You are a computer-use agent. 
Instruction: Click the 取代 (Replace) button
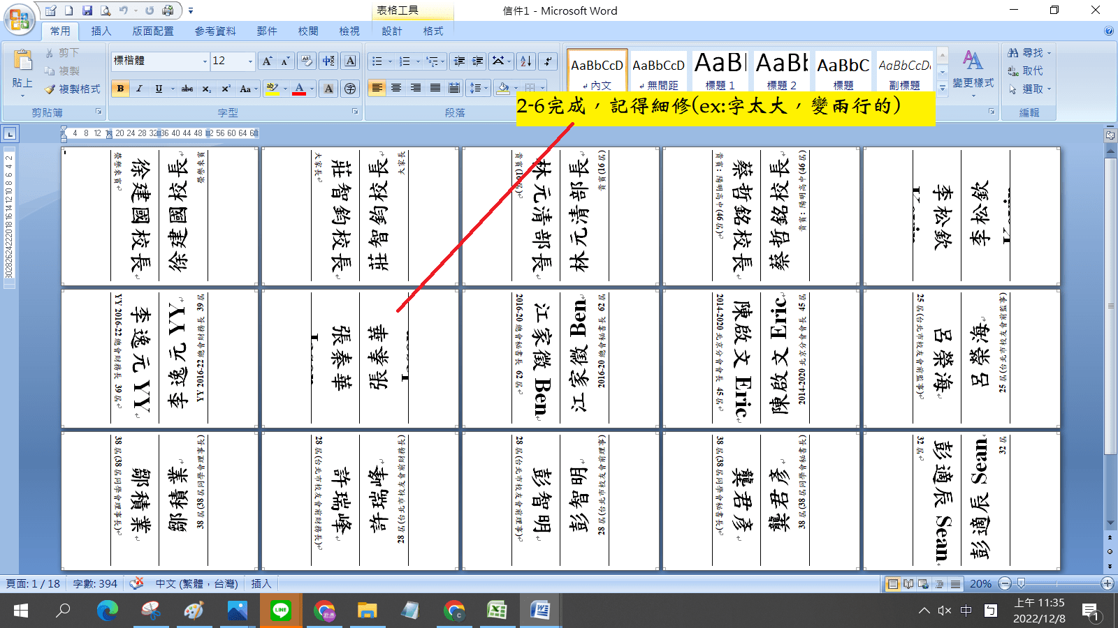tap(1026, 71)
